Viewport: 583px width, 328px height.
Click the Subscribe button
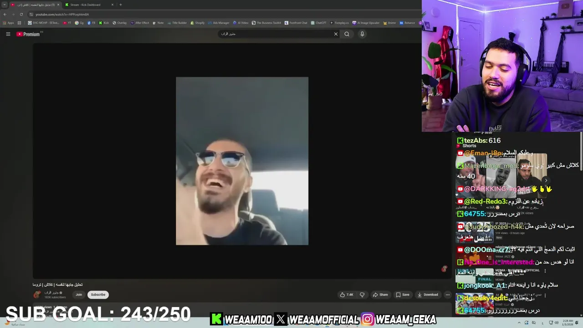(98, 295)
